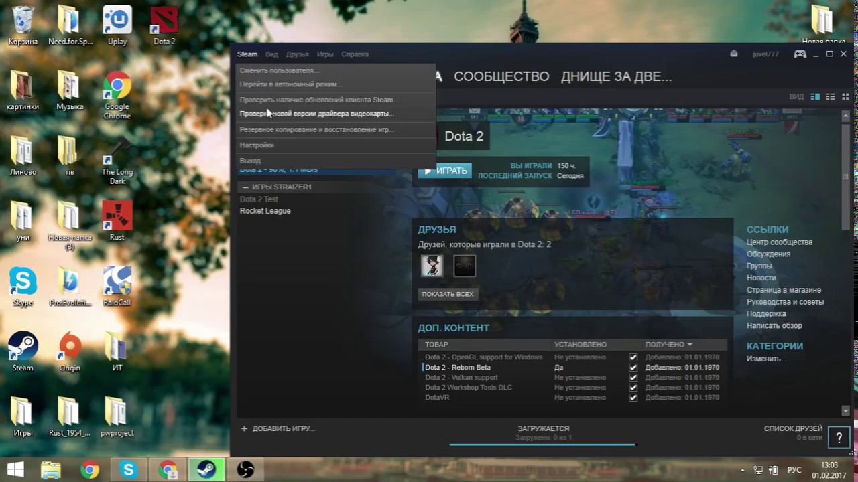Screen dimensions: 858x482
Task: Open Origin desktop shortcut
Action: point(70,351)
